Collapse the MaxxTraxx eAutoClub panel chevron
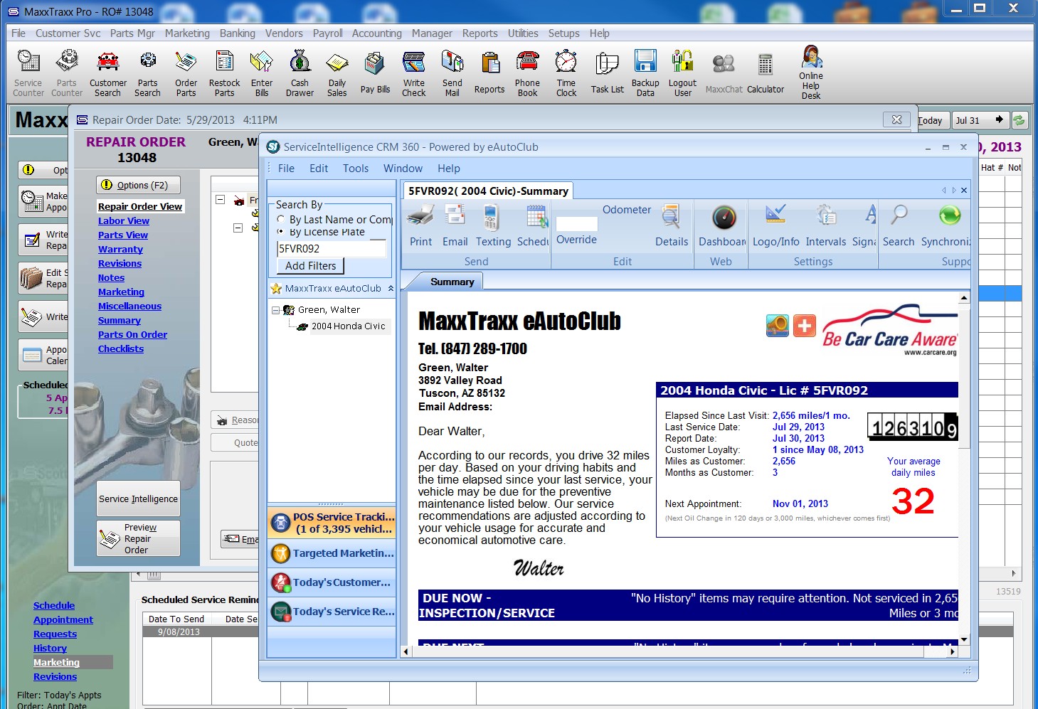This screenshot has height=709, width=1038. (x=390, y=289)
